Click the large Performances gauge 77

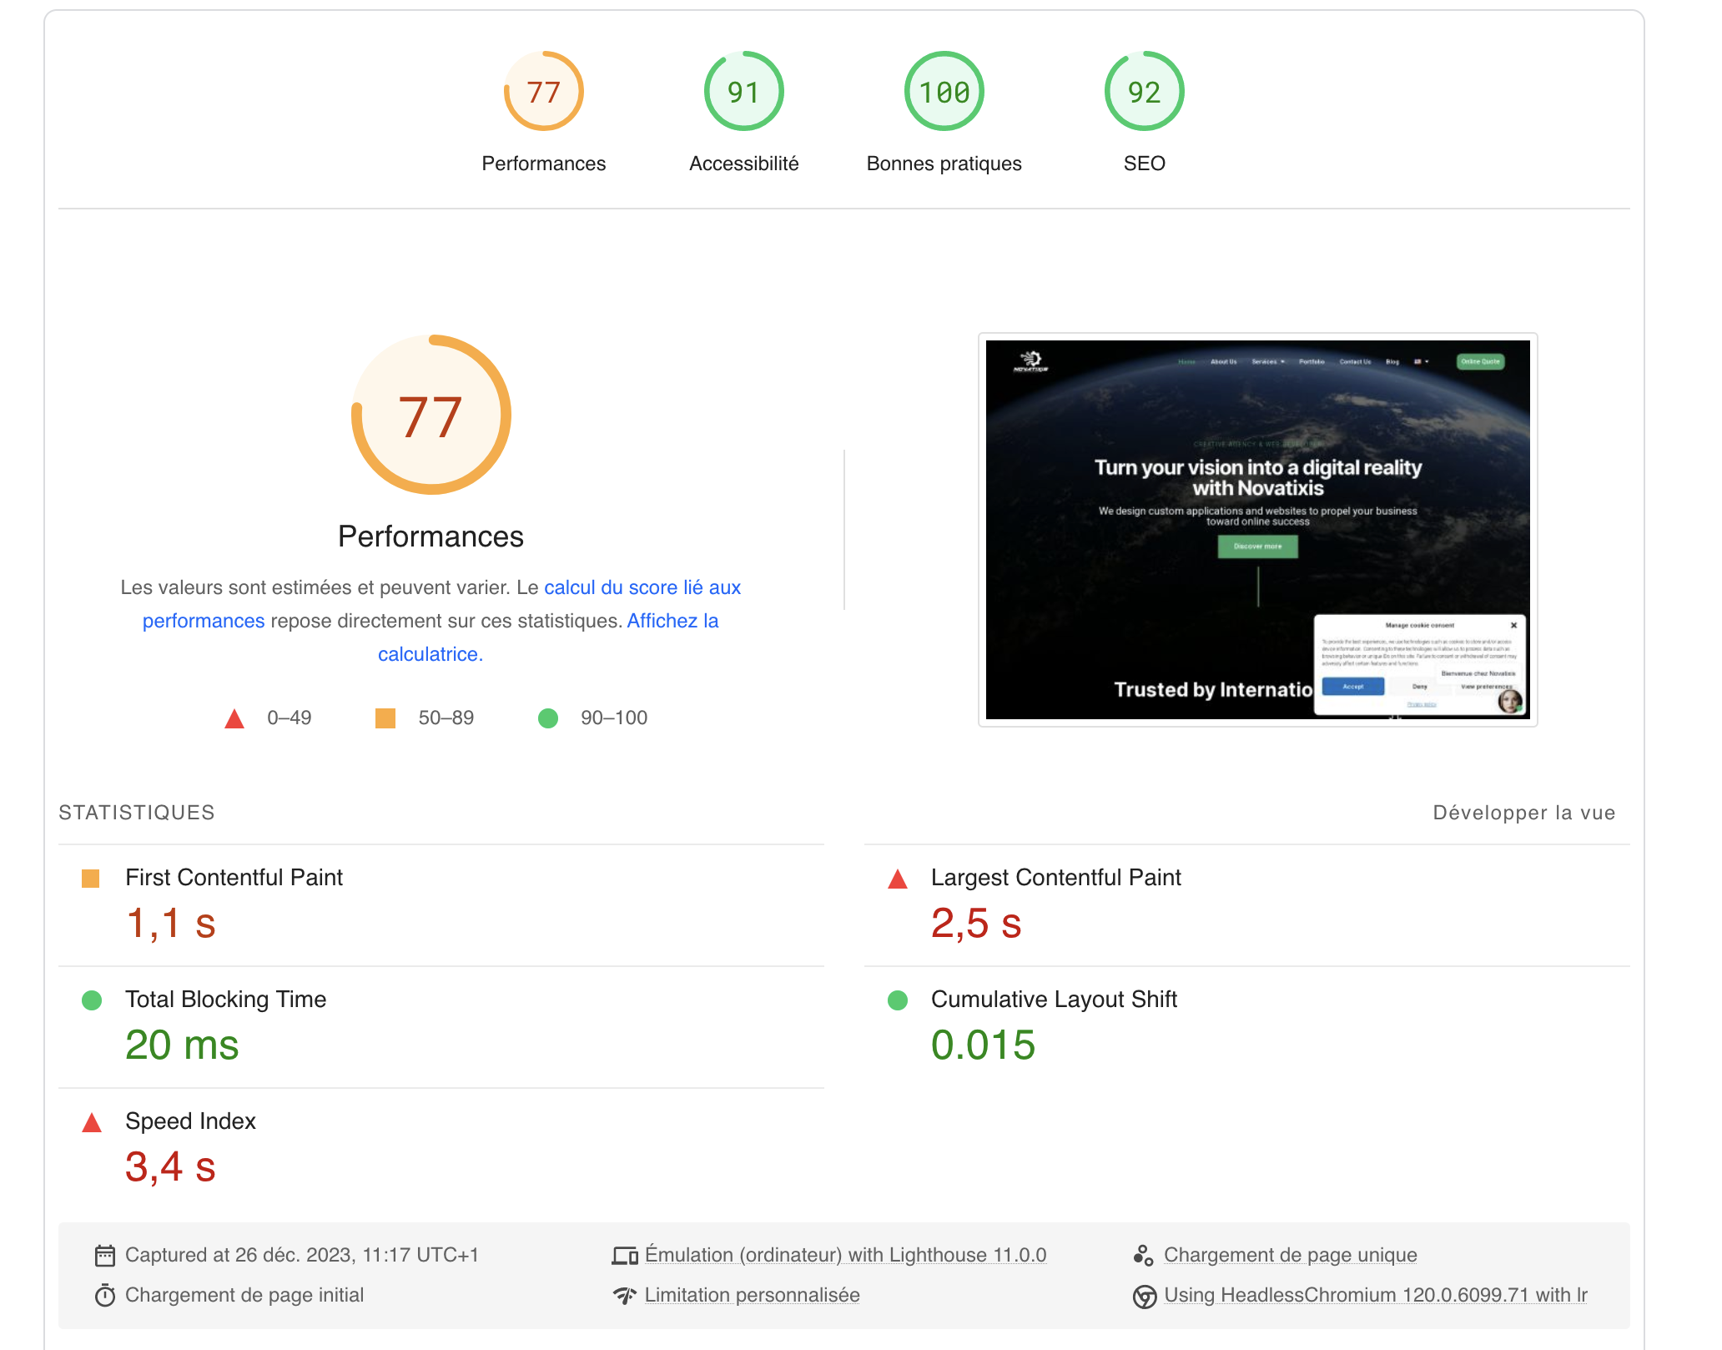430,416
